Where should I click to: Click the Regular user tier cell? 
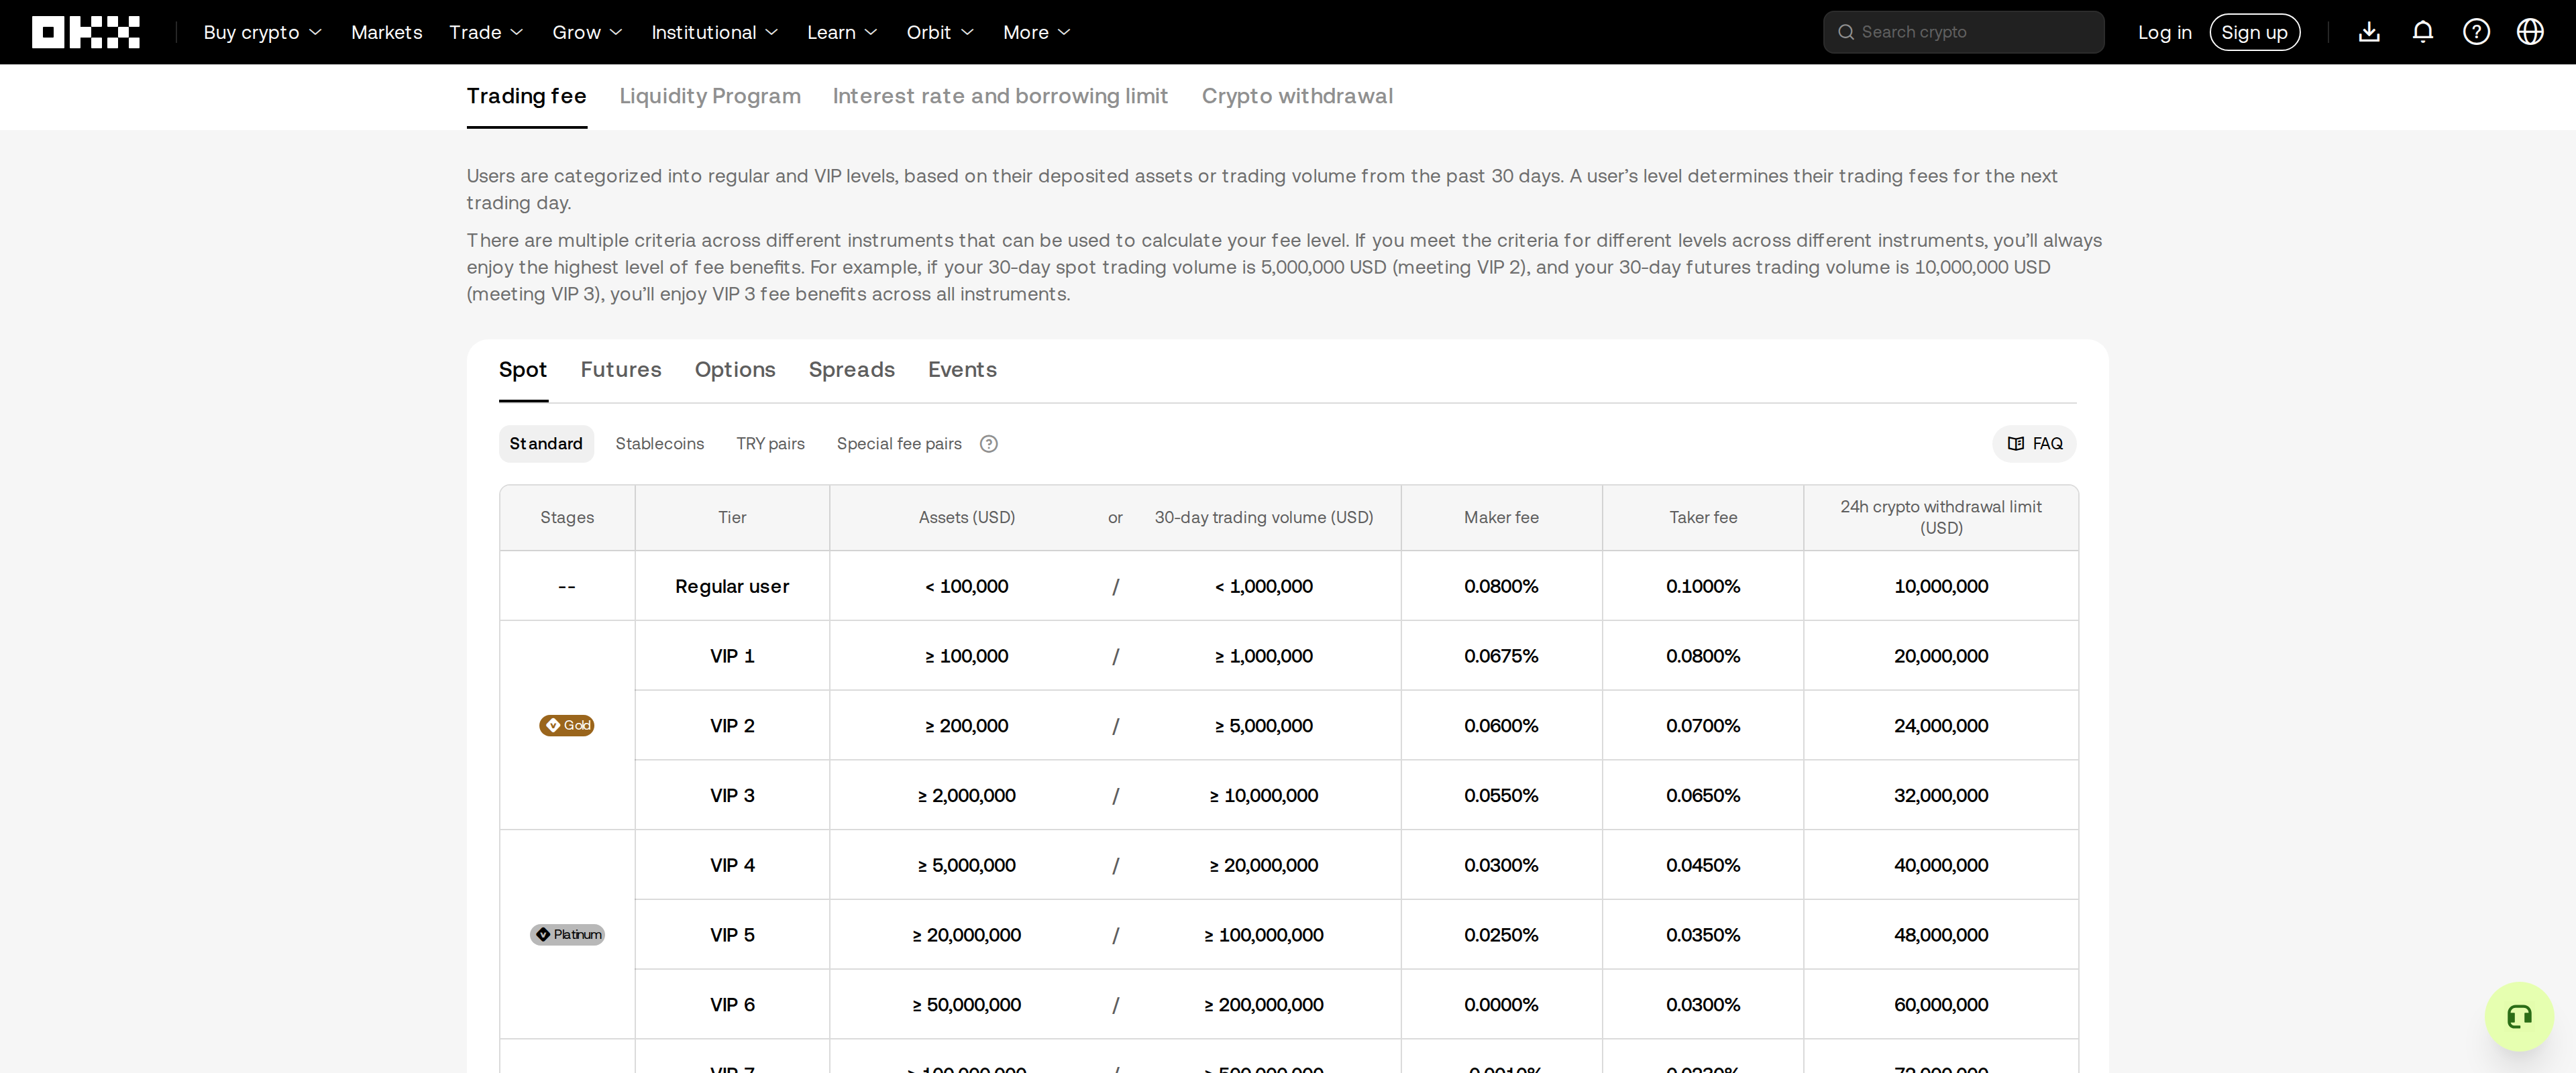[732, 586]
